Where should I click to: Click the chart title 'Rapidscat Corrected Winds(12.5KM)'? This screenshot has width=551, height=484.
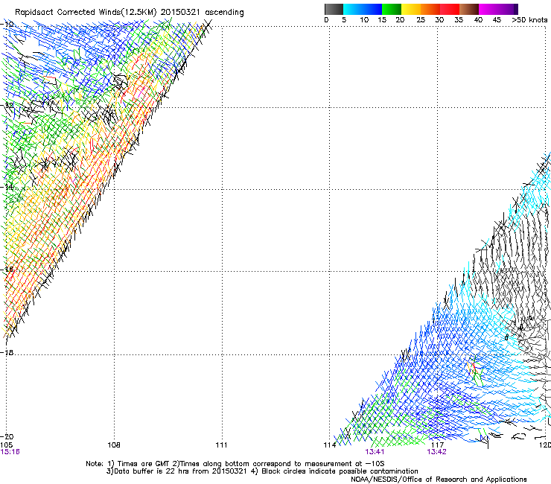tap(86, 13)
